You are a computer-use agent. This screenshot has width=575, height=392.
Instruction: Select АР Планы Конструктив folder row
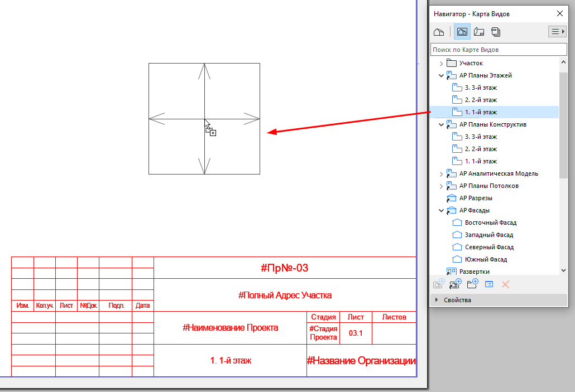[x=493, y=124]
